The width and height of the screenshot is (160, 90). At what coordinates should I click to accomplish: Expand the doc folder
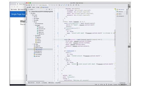[33, 17]
